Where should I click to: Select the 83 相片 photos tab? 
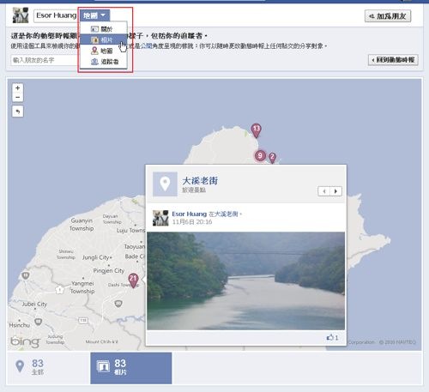[131, 368]
